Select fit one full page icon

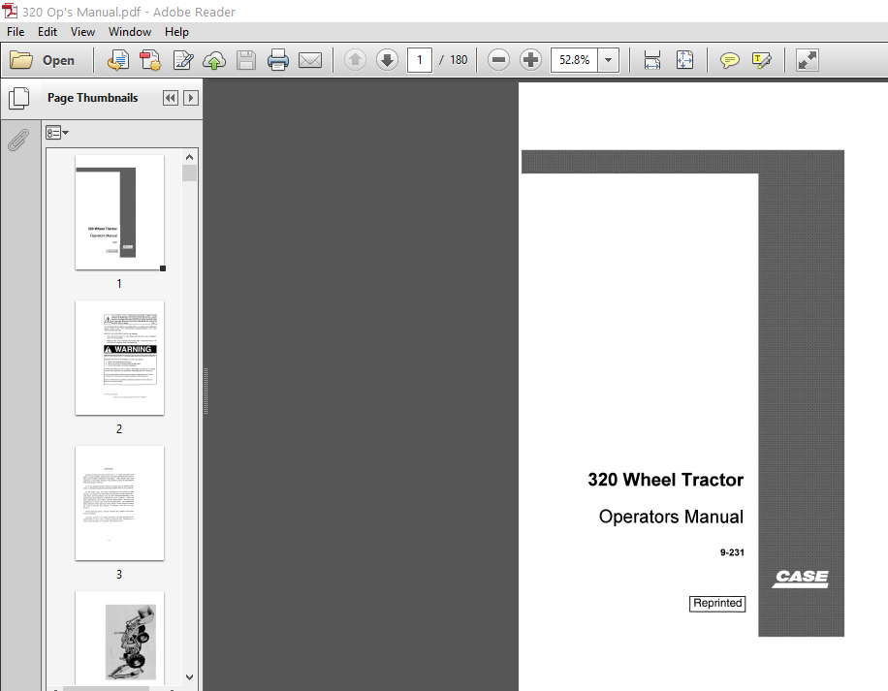point(684,60)
